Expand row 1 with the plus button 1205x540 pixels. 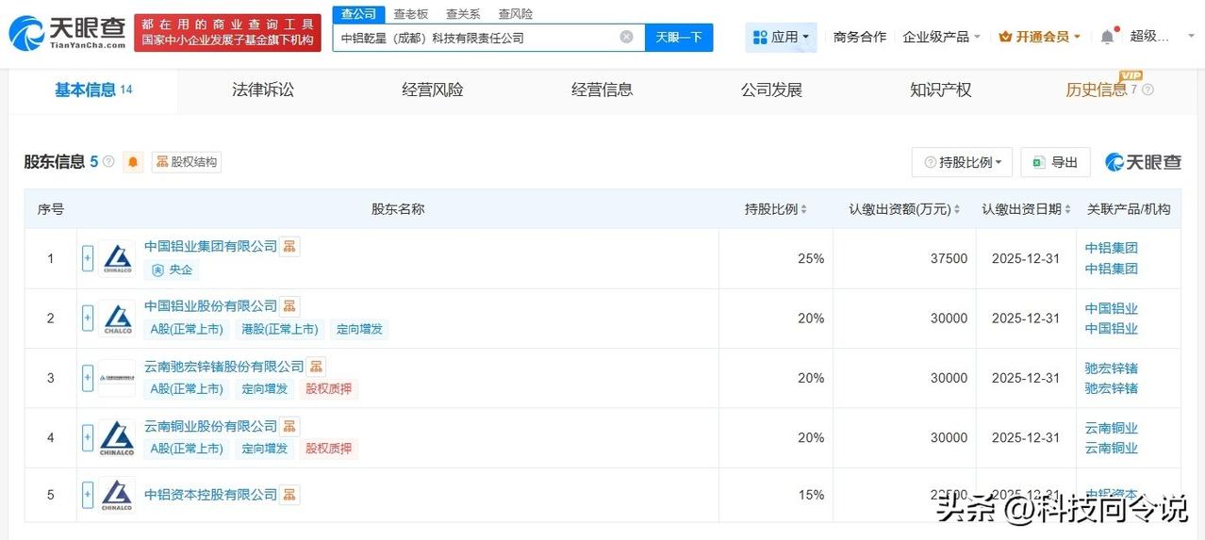(88, 258)
